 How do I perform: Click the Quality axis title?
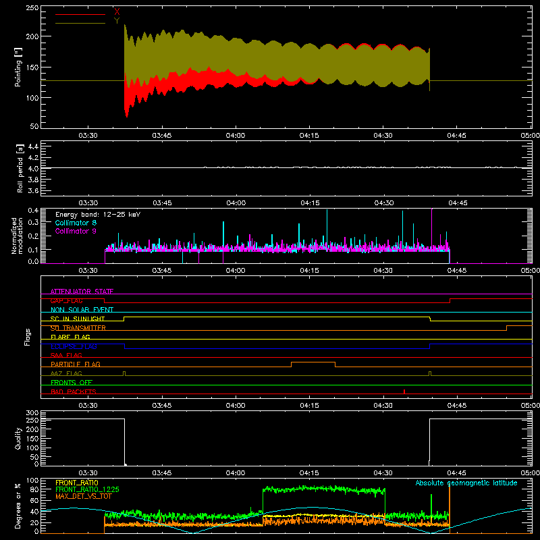[18, 438]
